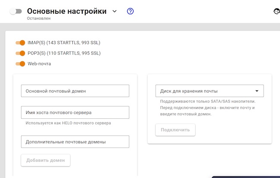Turn off the Web-почта toggle
280x178 pixels.
click(x=20, y=64)
